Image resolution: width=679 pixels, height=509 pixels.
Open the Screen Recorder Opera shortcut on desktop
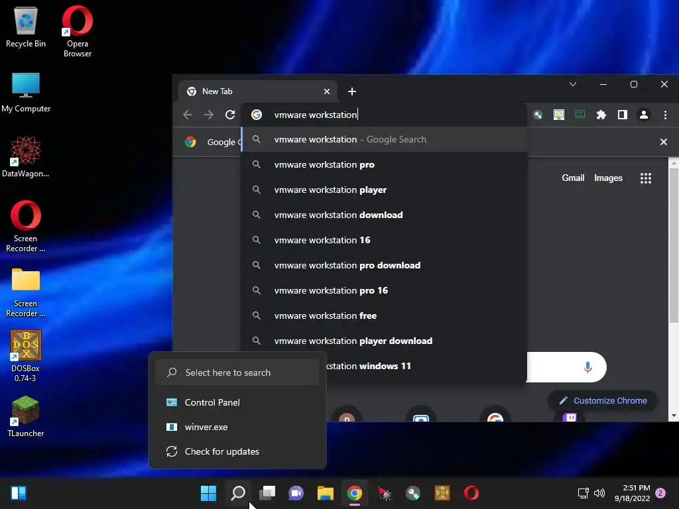click(26, 226)
